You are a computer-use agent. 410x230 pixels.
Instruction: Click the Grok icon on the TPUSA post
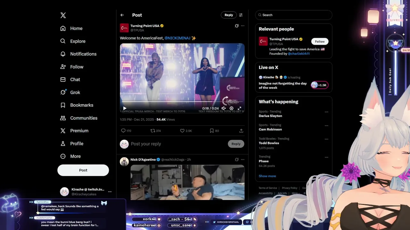(237, 26)
